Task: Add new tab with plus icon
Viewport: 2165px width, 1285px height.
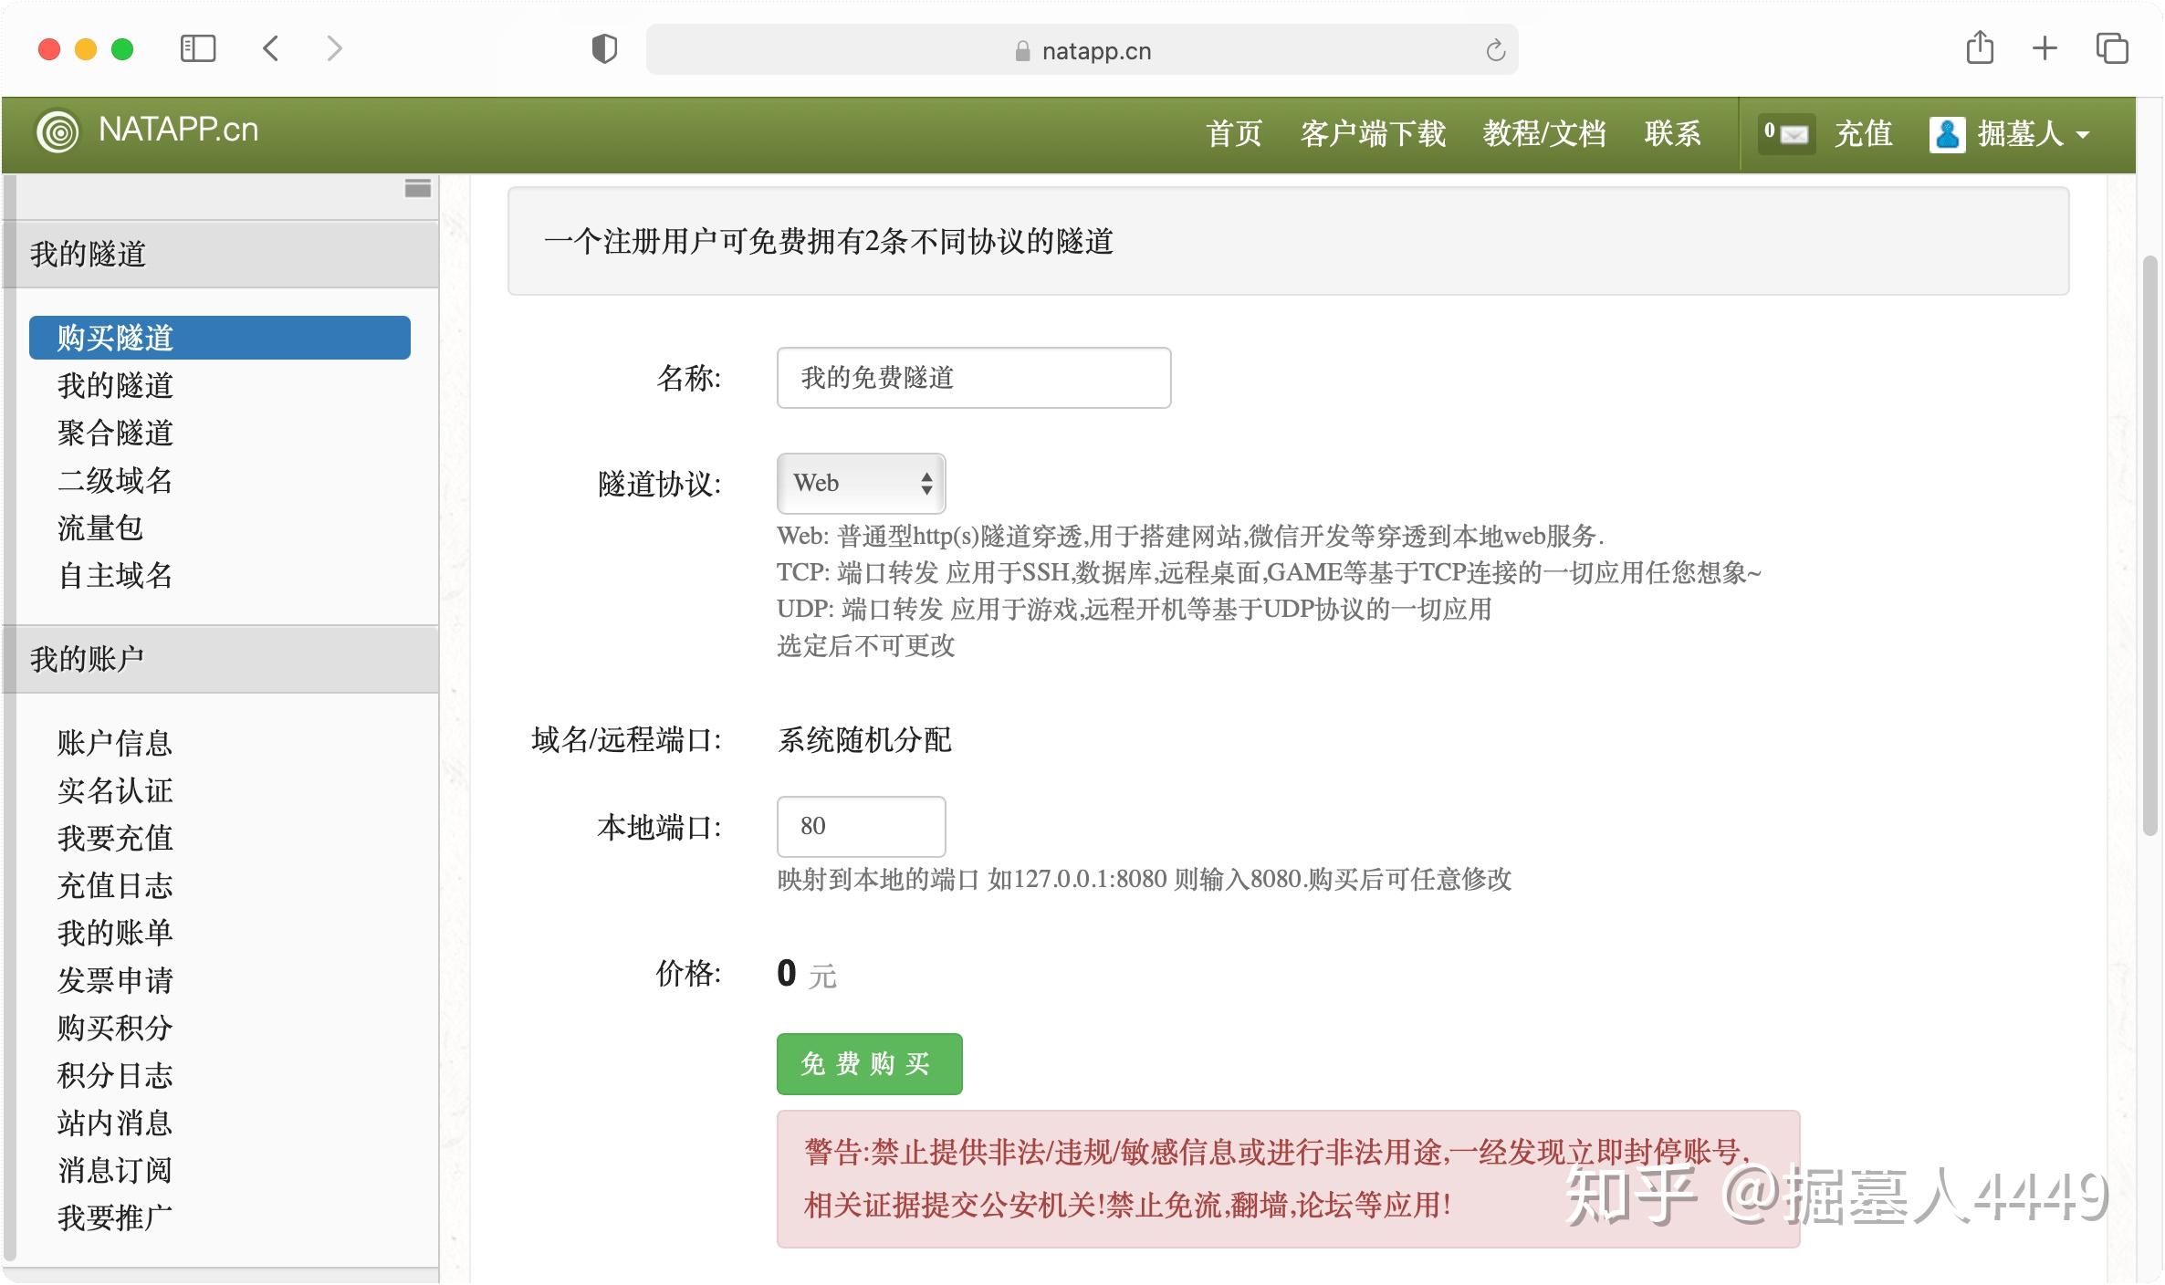Action: coord(2045,48)
